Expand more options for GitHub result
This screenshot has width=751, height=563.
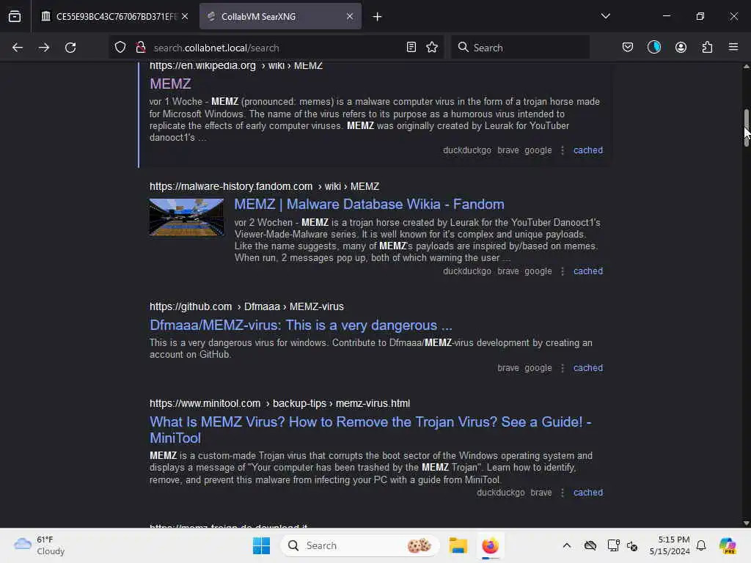pos(563,368)
